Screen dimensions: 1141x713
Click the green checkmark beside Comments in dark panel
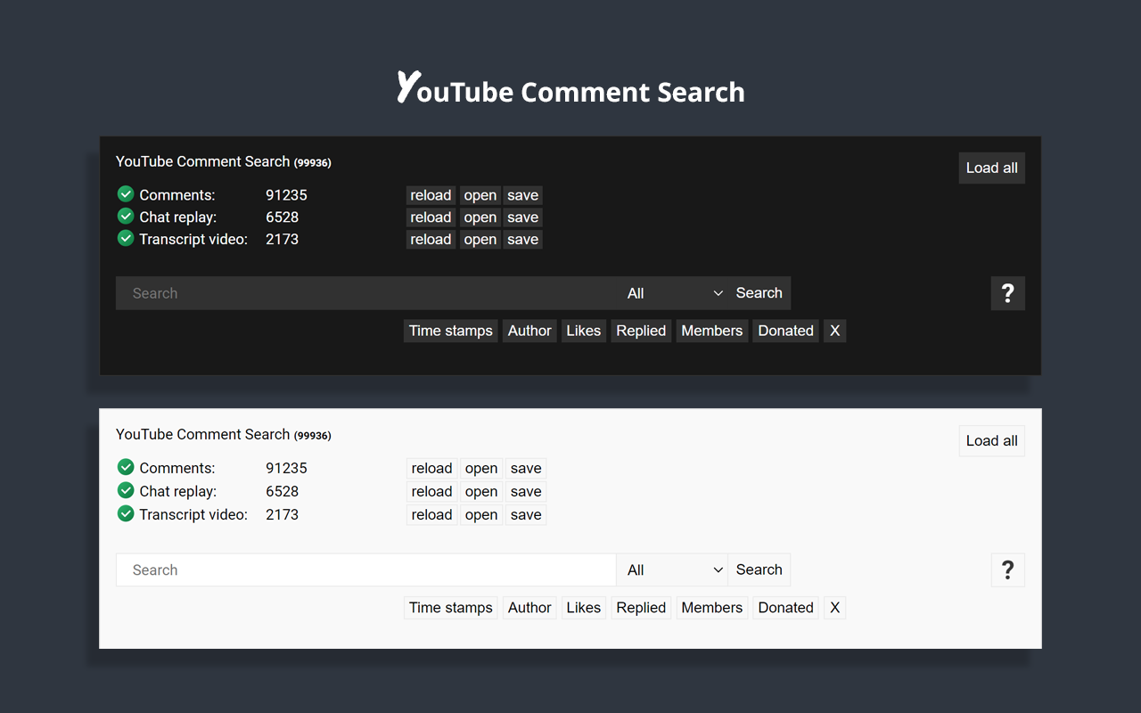[125, 193]
